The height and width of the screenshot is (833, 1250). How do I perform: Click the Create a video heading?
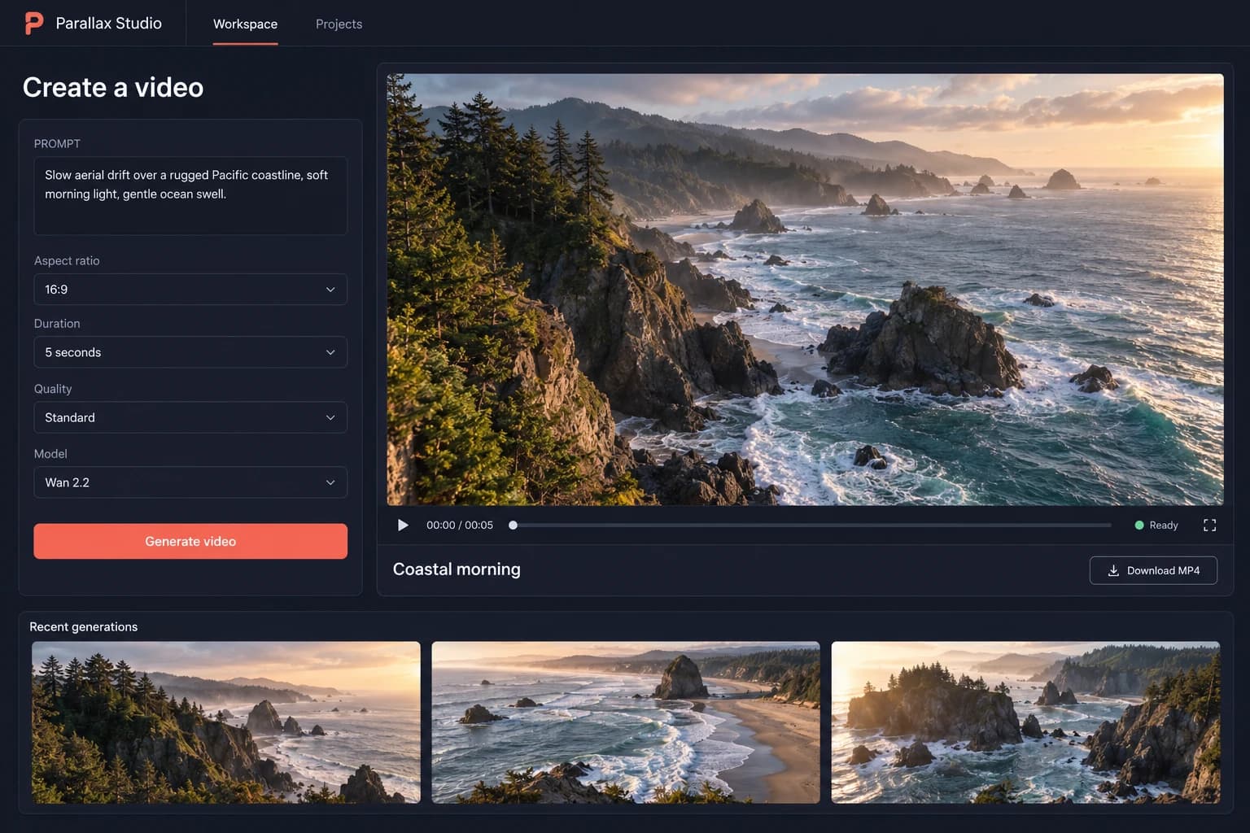113,87
